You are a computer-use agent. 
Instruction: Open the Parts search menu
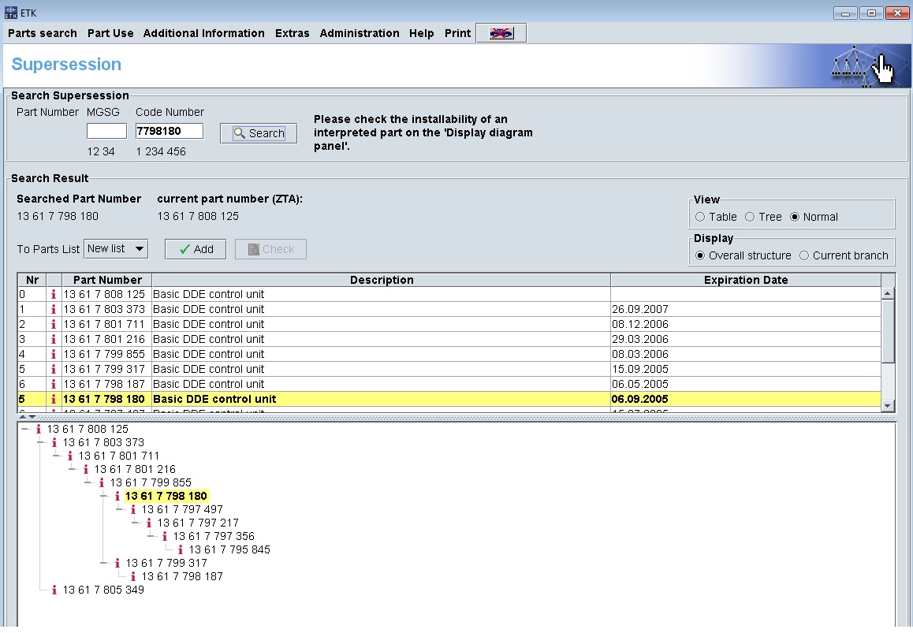(43, 33)
